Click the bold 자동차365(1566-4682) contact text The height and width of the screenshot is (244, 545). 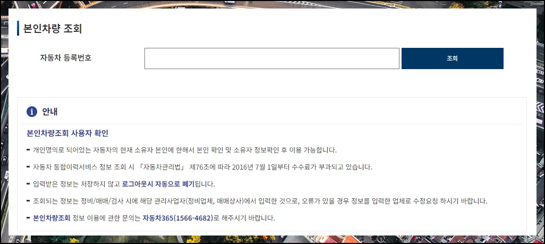pos(177,218)
